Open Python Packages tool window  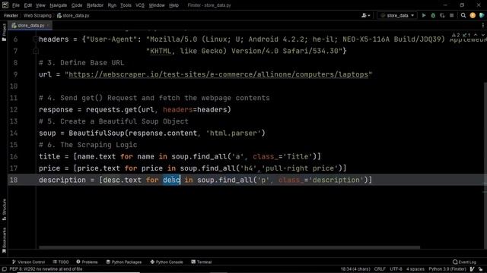tap(123, 262)
